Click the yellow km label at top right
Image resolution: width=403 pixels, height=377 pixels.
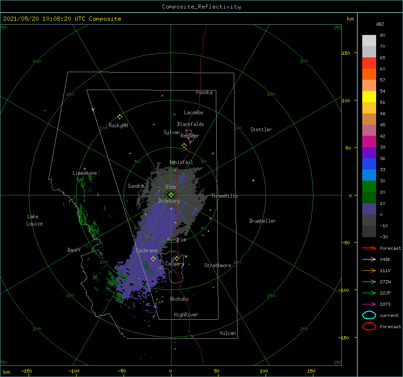(x=350, y=19)
